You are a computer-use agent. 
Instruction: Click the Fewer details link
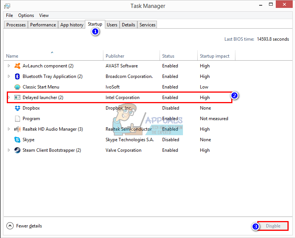(x=29, y=226)
